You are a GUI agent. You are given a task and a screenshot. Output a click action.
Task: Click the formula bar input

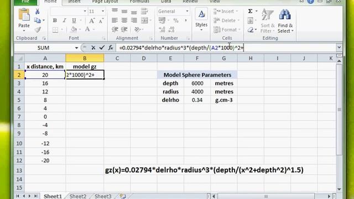tap(226, 48)
